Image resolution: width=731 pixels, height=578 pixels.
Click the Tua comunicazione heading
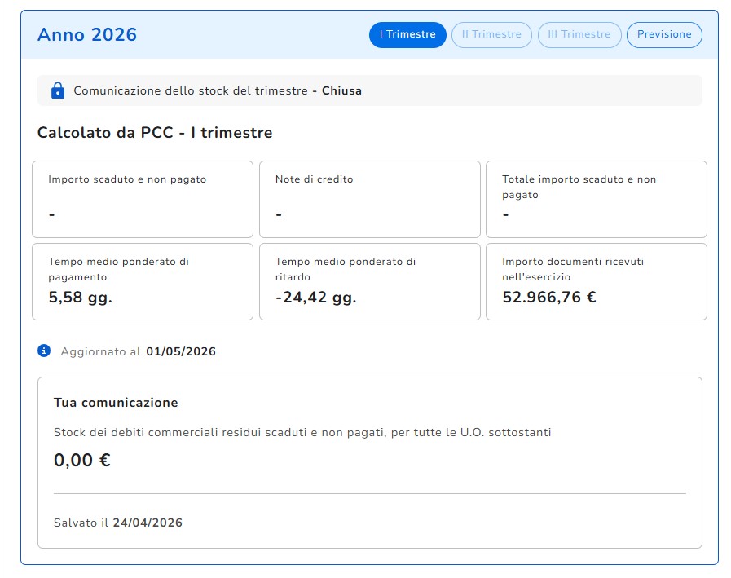pos(116,403)
